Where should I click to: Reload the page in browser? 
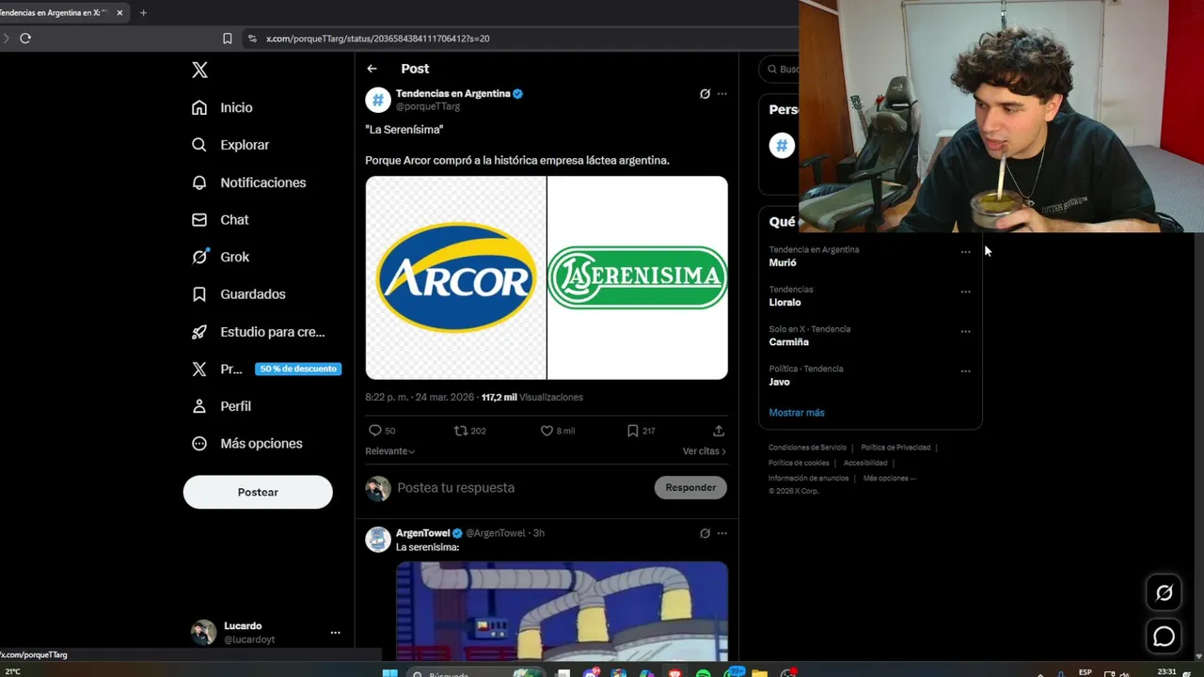click(25, 39)
